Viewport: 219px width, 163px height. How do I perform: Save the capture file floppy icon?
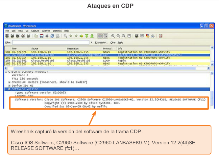(x=41, y=36)
